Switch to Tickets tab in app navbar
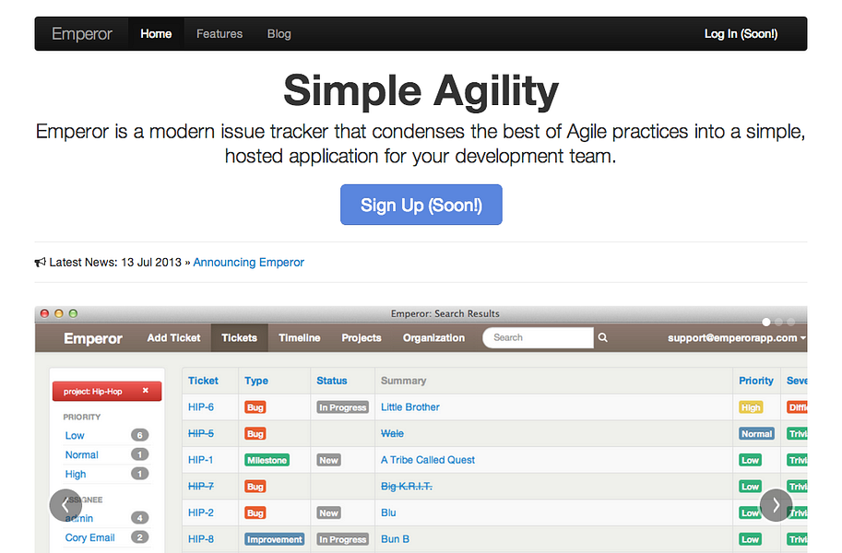Viewport: 842px width, 553px height. (x=240, y=337)
